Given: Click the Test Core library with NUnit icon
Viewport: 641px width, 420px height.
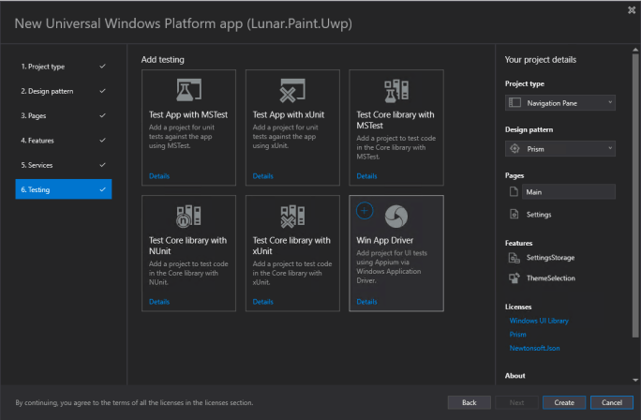Looking at the screenshot, I should pos(188,216).
